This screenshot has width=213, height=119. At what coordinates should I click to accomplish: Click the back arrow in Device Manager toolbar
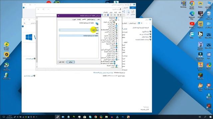tap(120, 15)
